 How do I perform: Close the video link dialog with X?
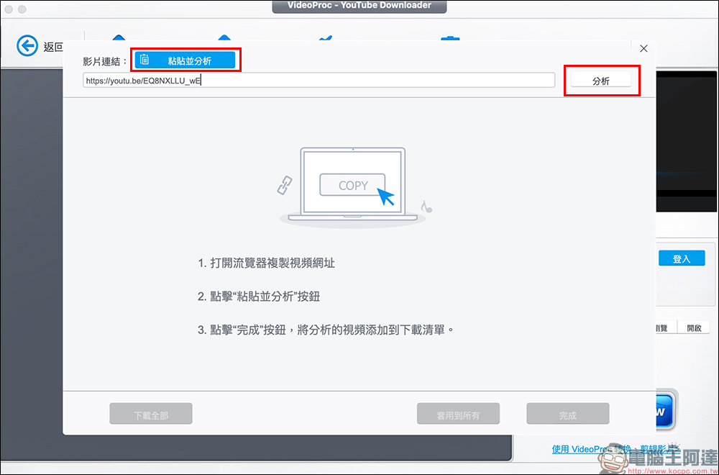click(644, 49)
